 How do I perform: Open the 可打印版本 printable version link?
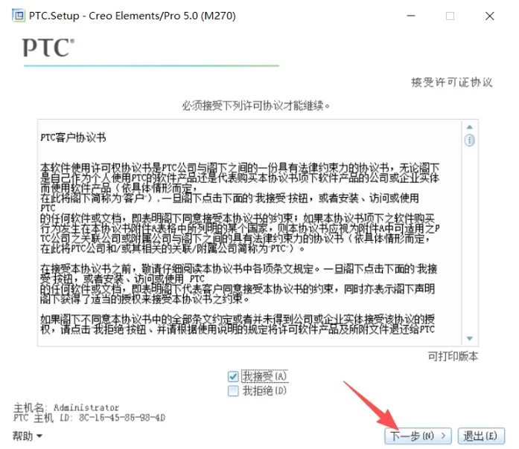pyautogui.click(x=453, y=356)
